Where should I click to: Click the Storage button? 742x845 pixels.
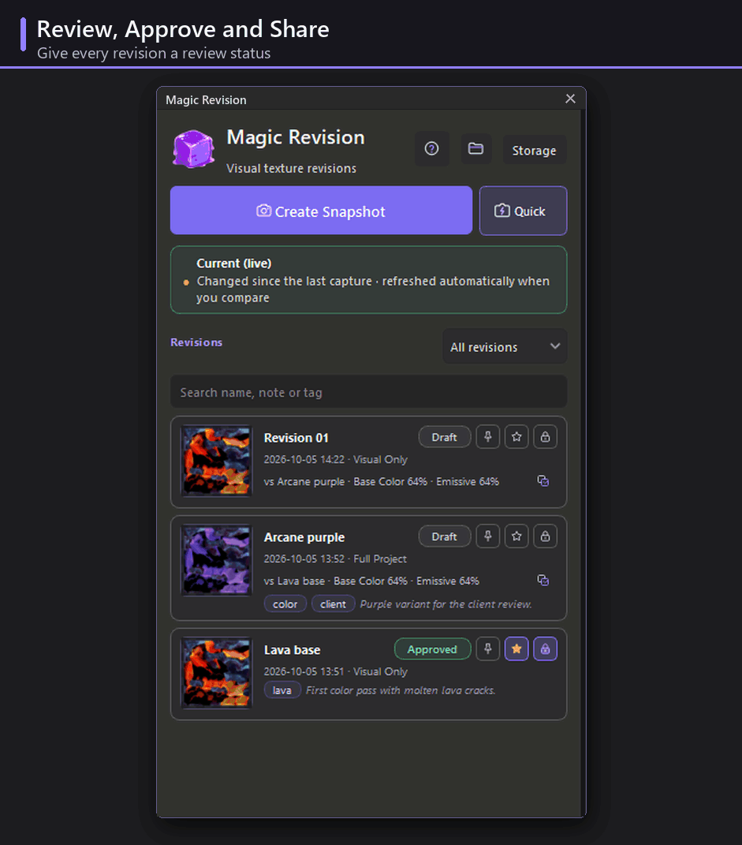(534, 150)
